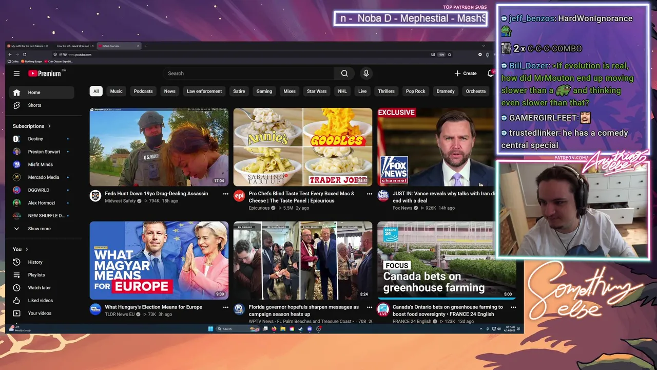This screenshot has height=370, width=657.
Task: Open more options for Florida governor hopefuls video
Action: pos(370,307)
